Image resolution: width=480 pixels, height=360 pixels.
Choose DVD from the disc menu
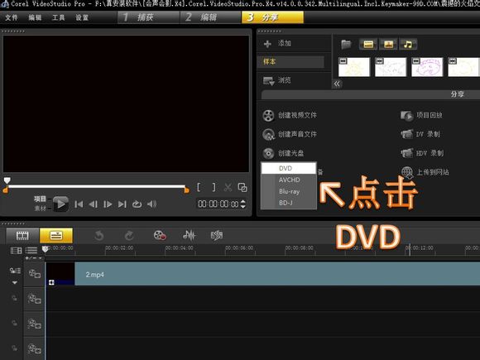tap(289, 168)
